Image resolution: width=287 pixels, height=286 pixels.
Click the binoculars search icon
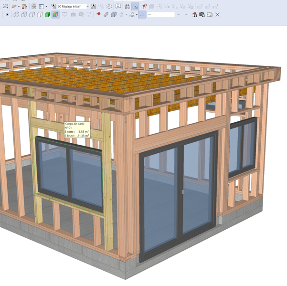point(127,7)
